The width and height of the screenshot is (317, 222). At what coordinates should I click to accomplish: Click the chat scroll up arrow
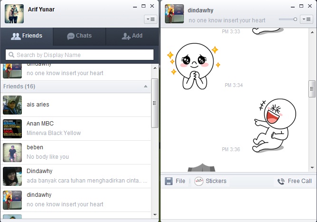pos(312,32)
